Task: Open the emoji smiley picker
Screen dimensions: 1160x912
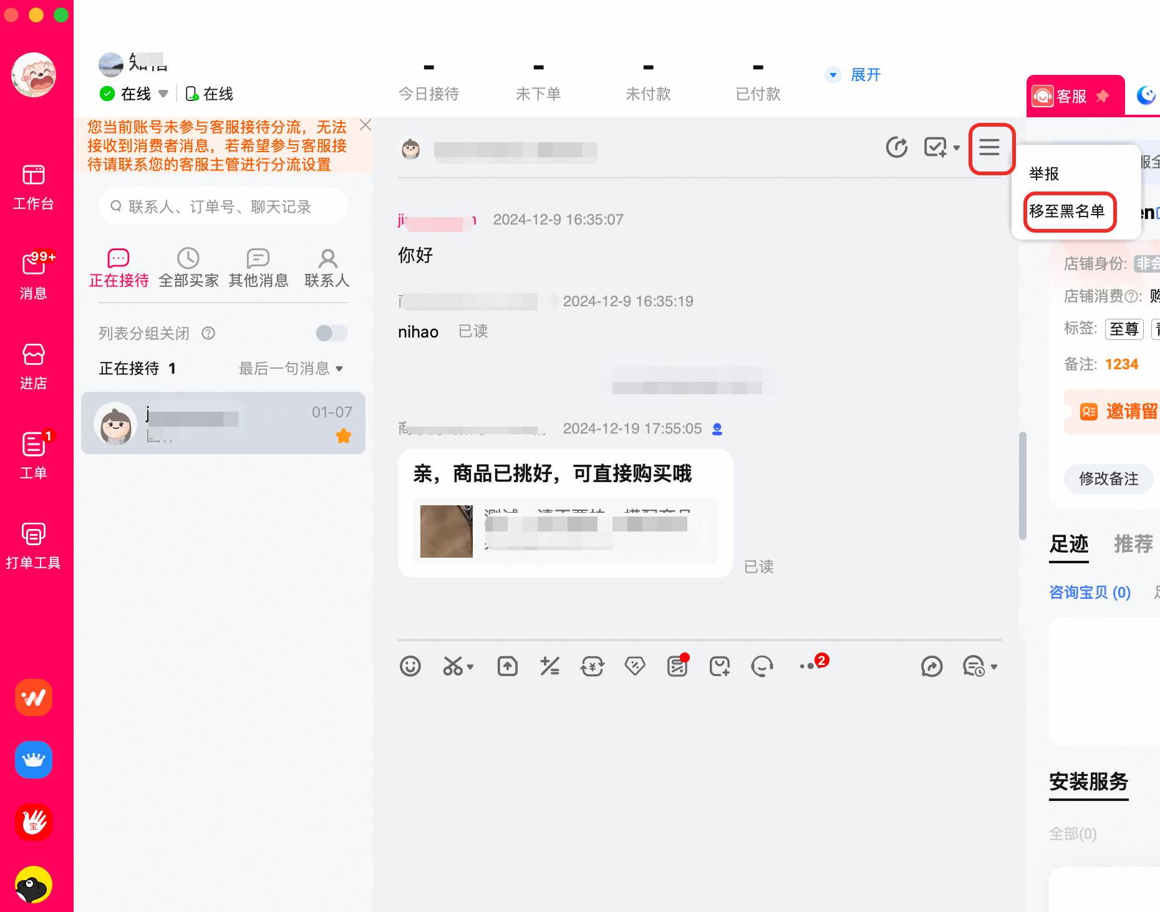Action: 410,666
